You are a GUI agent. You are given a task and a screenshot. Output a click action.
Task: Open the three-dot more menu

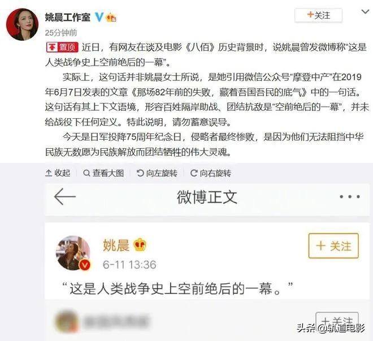click(x=350, y=197)
